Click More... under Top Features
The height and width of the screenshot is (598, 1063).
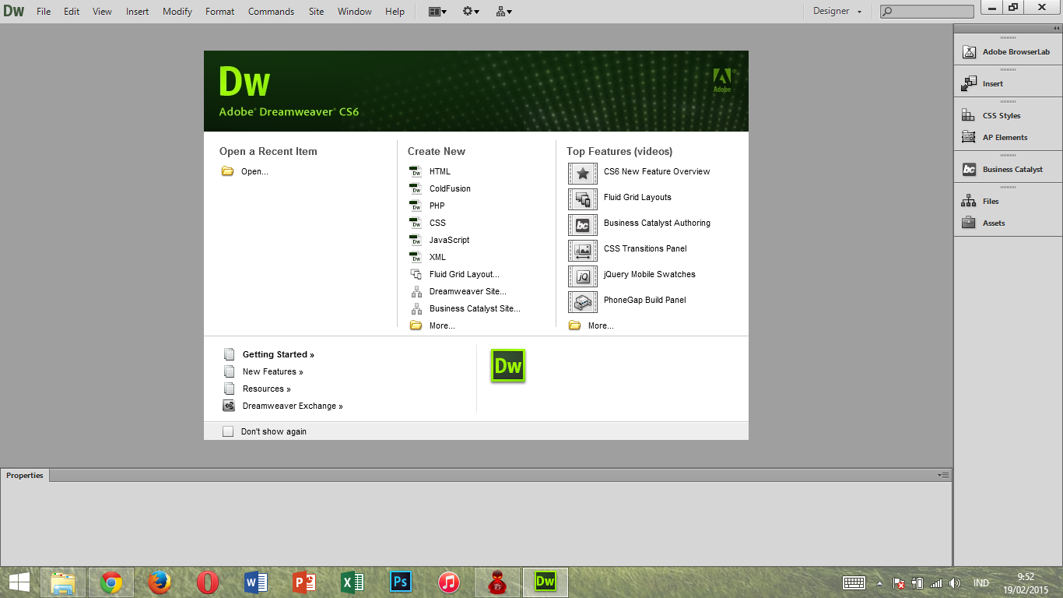601,325
